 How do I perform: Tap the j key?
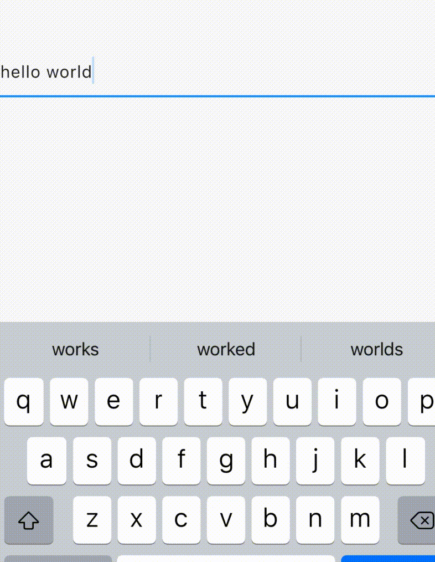pyautogui.click(x=315, y=461)
